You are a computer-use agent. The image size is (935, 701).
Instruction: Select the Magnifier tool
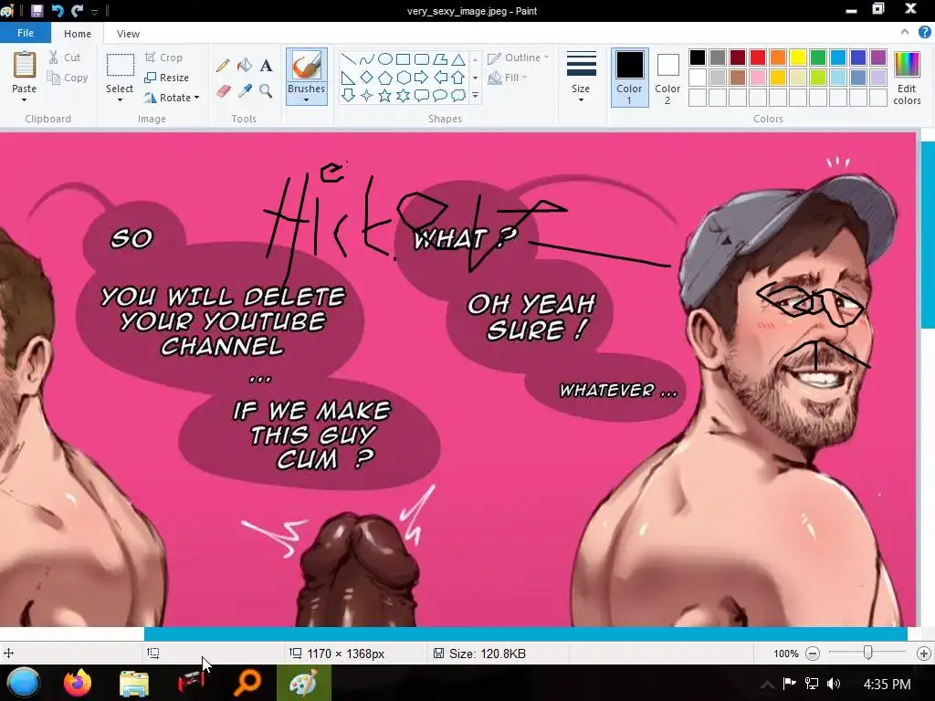266,90
